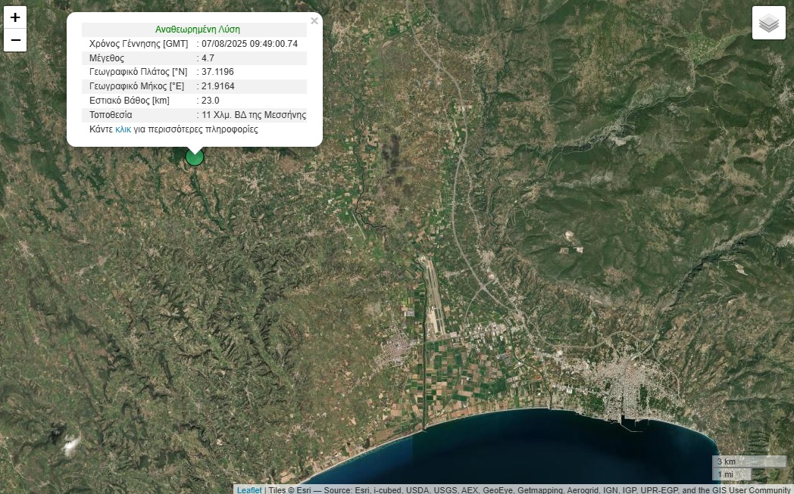Follow the κλικ link for more information
This screenshot has width=794, height=494.
coord(123,129)
